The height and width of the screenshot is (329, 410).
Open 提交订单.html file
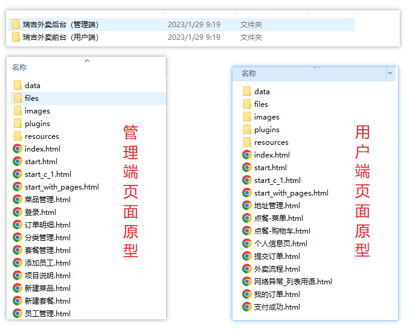(277, 257)
